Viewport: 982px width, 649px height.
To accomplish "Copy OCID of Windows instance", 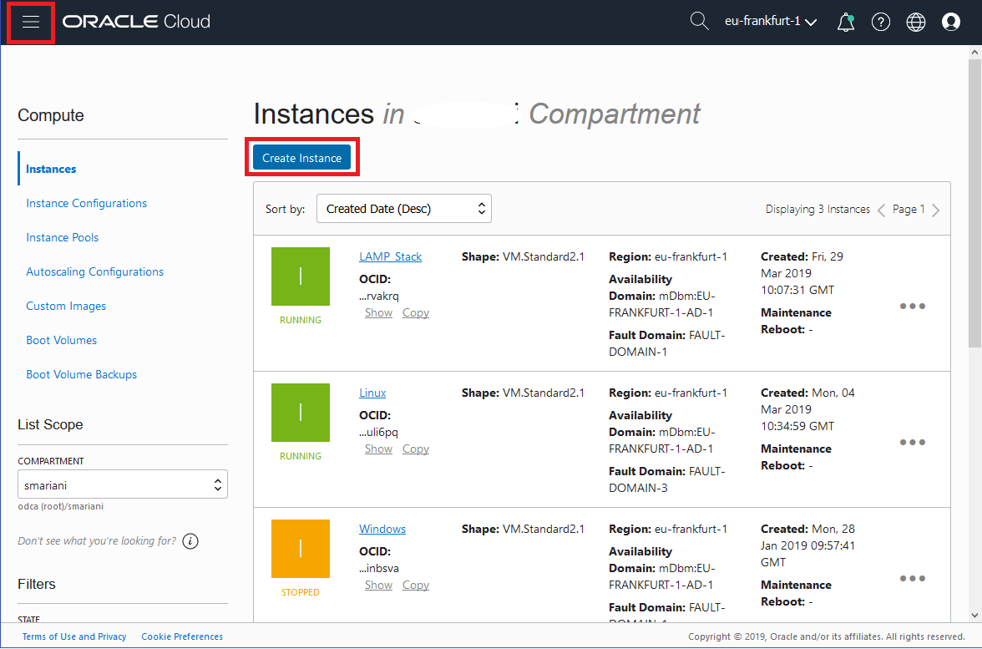I will pos(416,585).
